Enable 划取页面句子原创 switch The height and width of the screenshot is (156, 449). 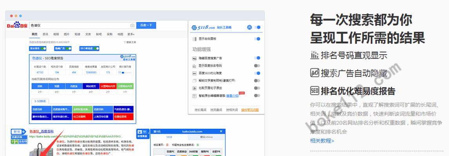[x=257, y=89]
